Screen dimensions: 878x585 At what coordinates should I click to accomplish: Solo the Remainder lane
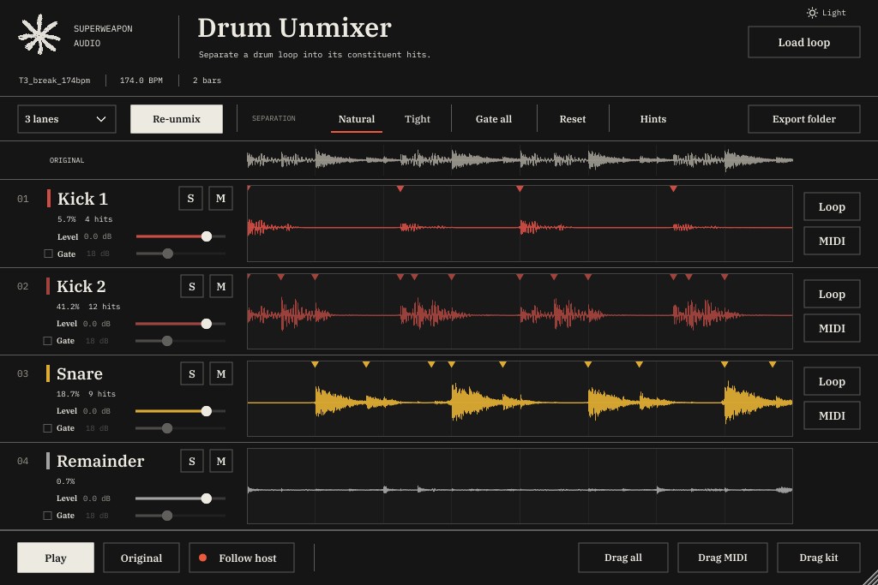click(191, 461)
